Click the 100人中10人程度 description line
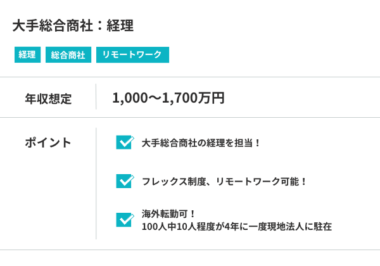380x266 pixels. point(237,226)
